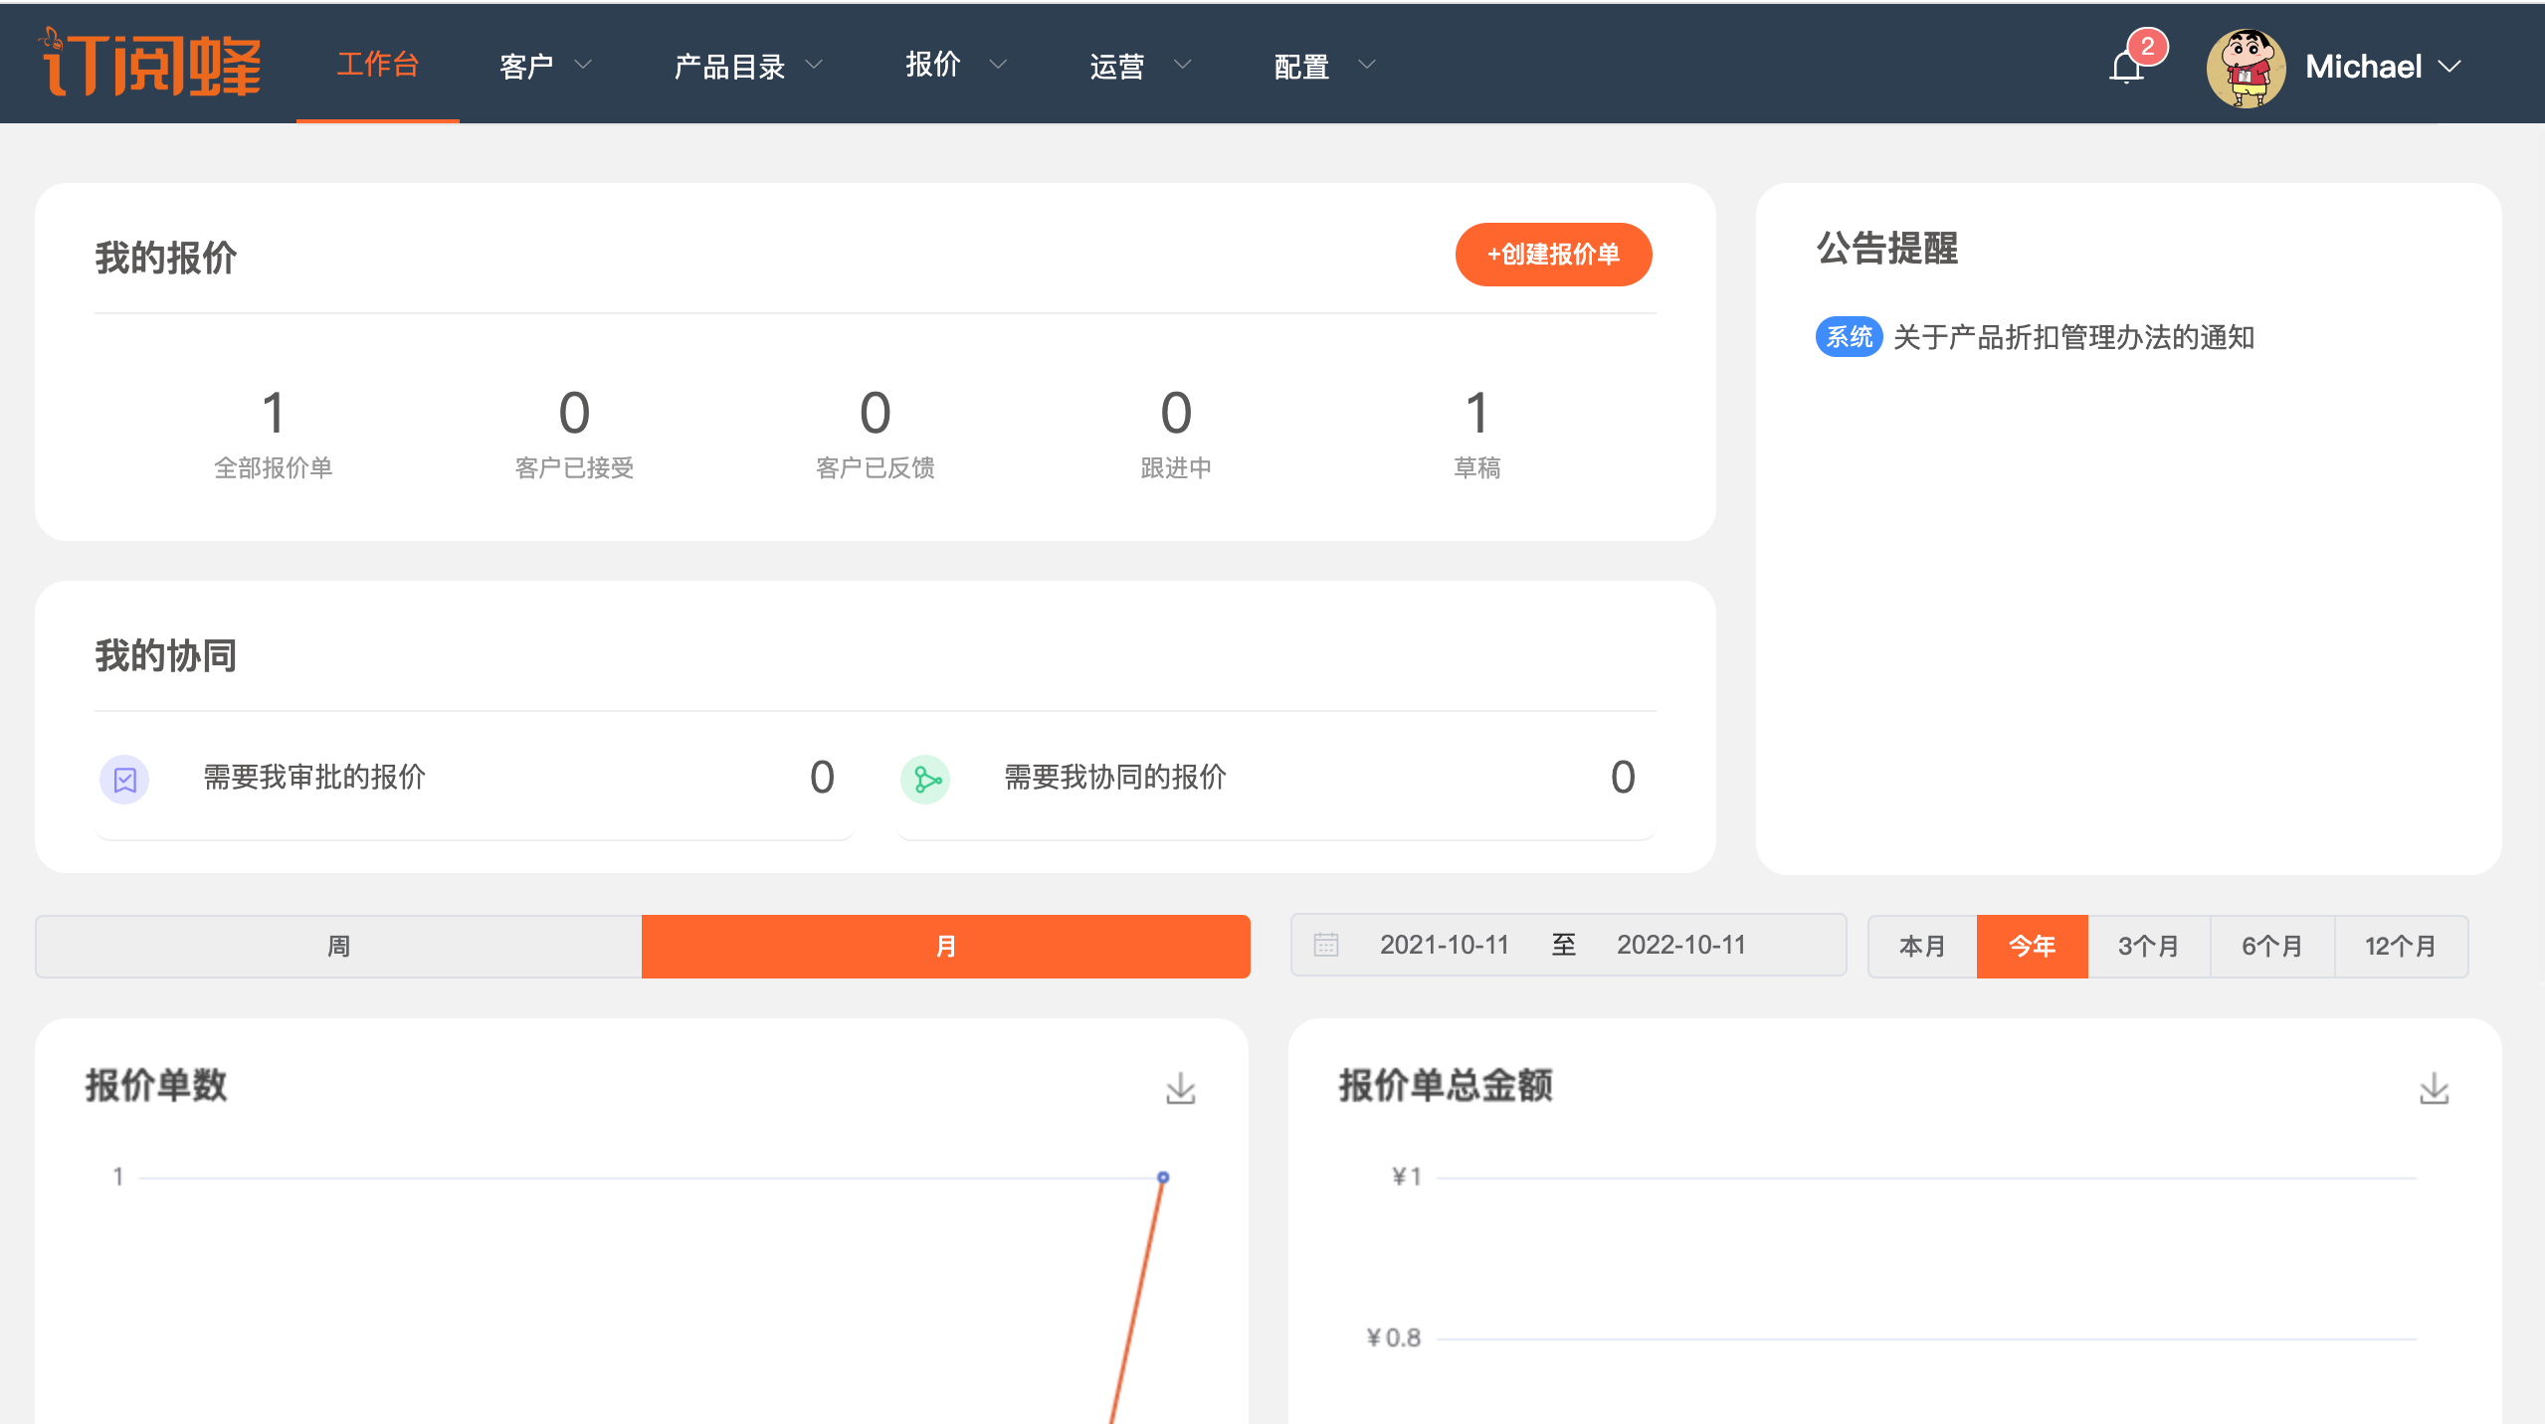Click the purple approval quote icon
The width and height of the screenshot is (2545, 1424).
tap(124, 779)
